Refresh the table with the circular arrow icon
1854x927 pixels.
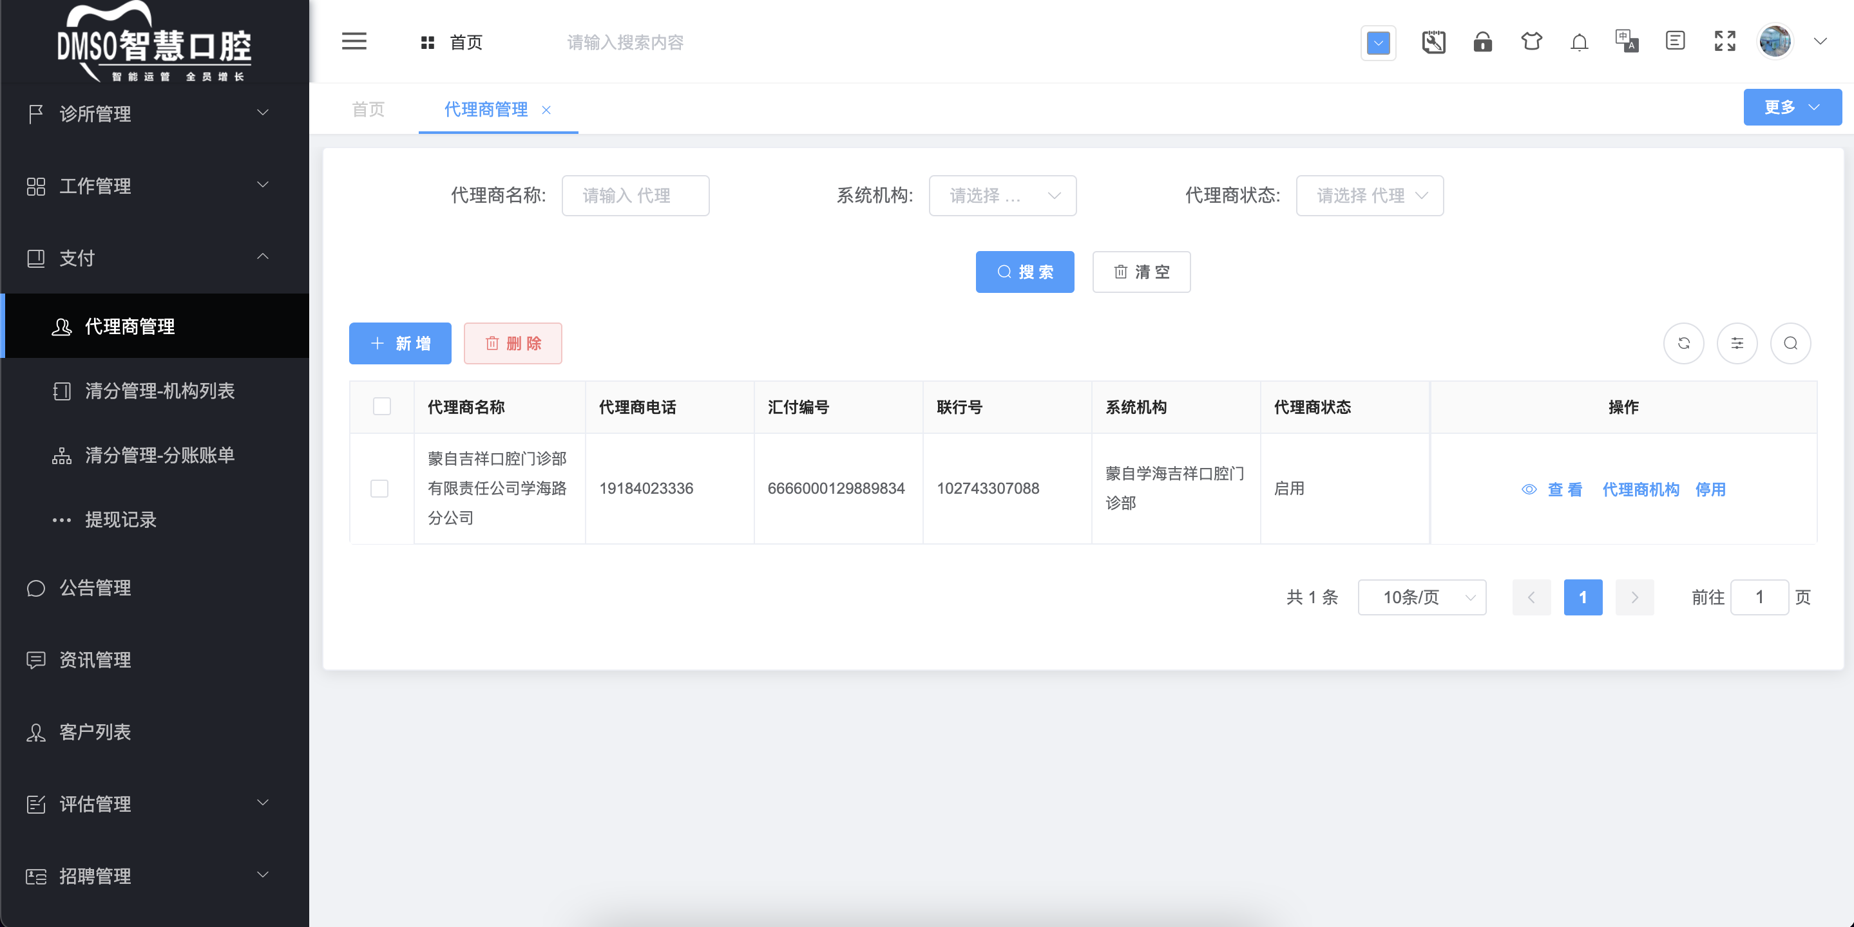[1683, 343]
